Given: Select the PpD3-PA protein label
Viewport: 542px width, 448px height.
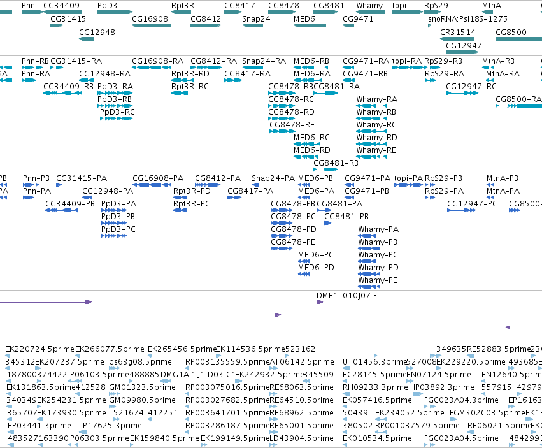Looking at the screenshot, I should (x=118, y=204).
